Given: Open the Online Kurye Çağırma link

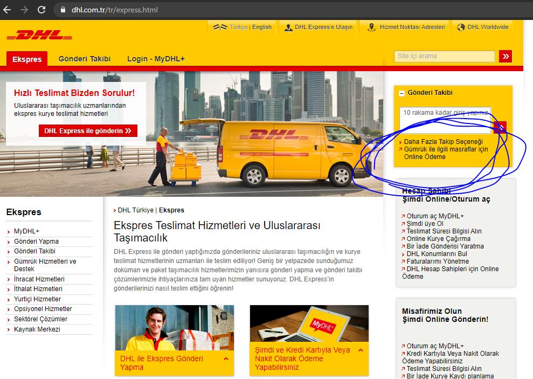Looking at the screenshot, I should pos(439,239).
